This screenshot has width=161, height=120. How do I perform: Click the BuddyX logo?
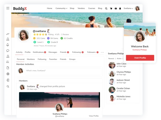20,9
